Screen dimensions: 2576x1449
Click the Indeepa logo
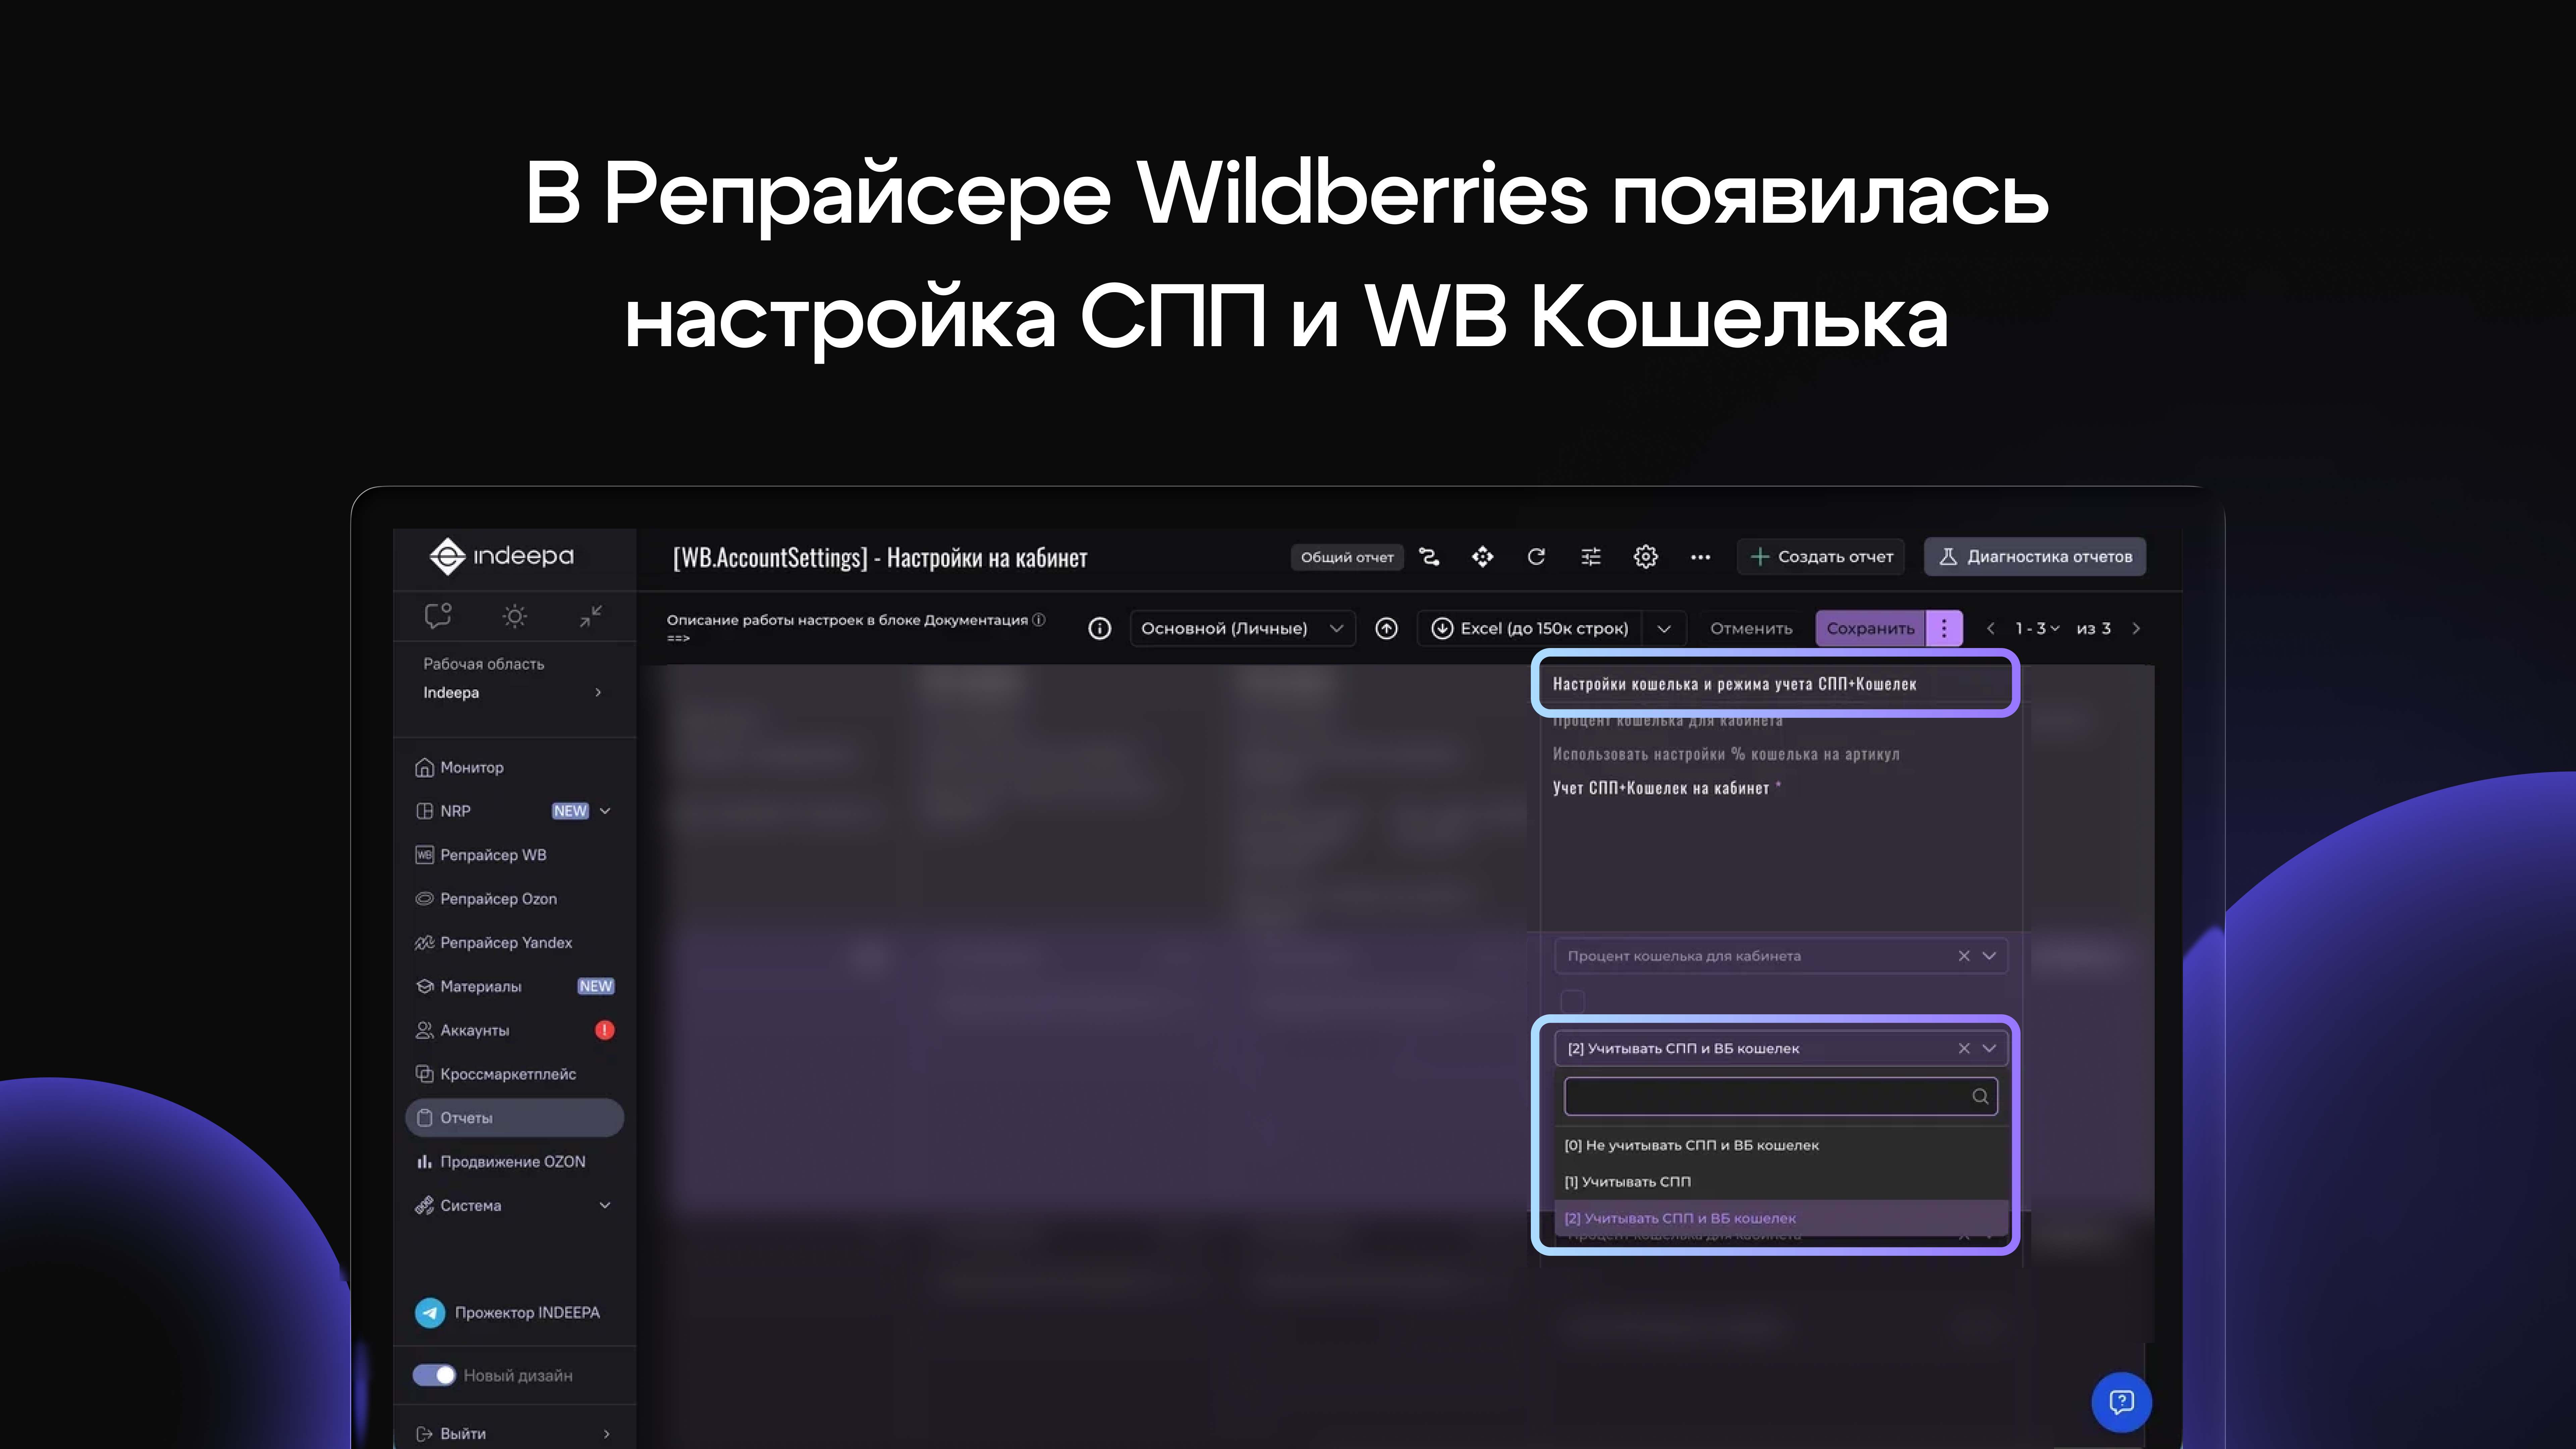[502, 556]
